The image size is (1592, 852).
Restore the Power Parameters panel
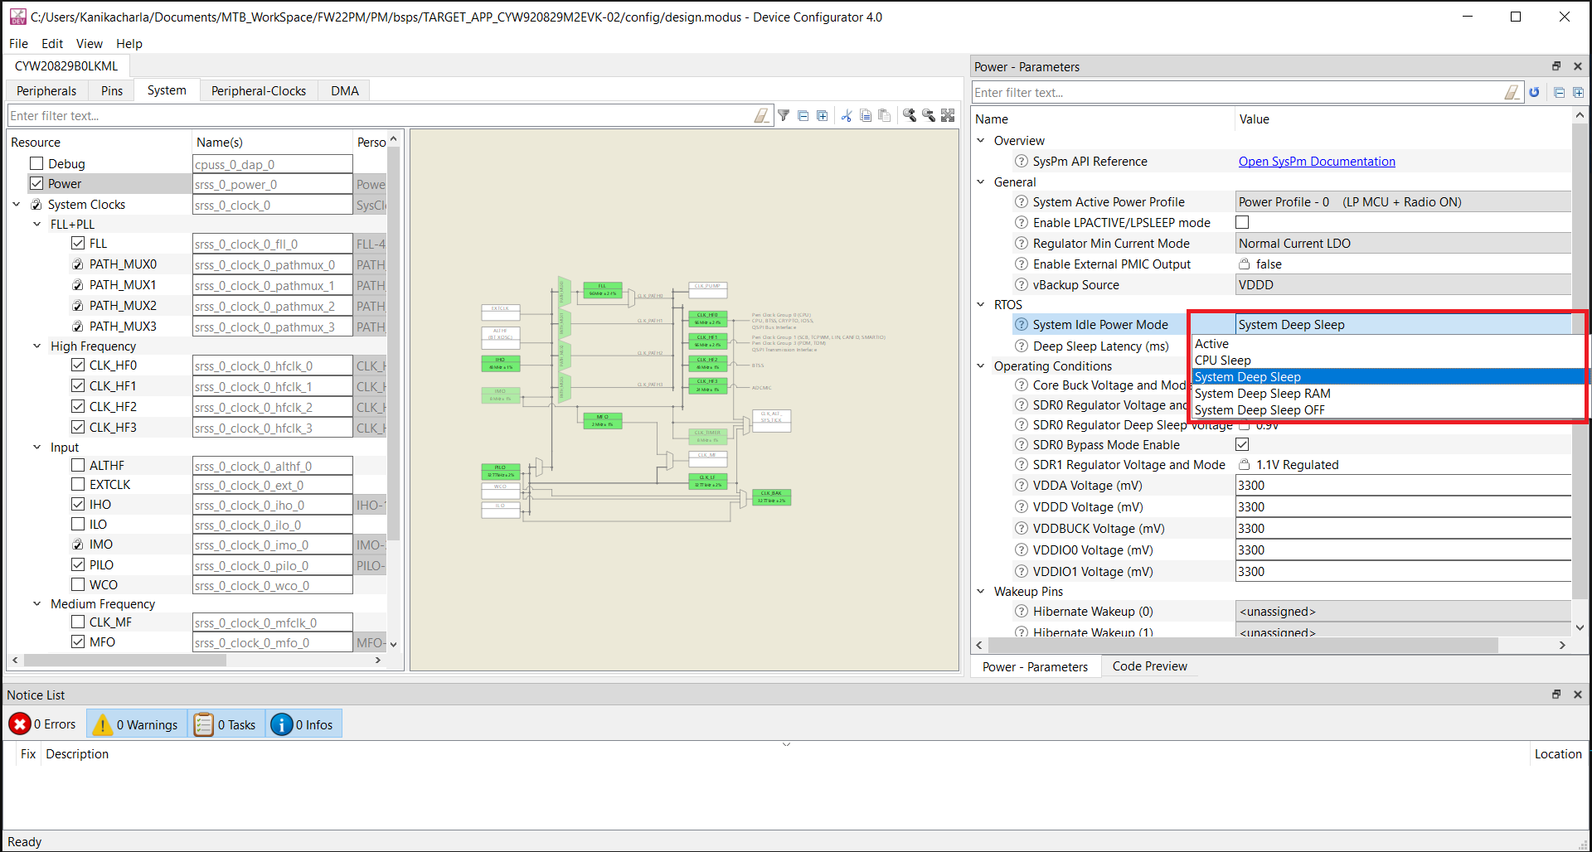pyautogui.click(x=1556, y=66)
